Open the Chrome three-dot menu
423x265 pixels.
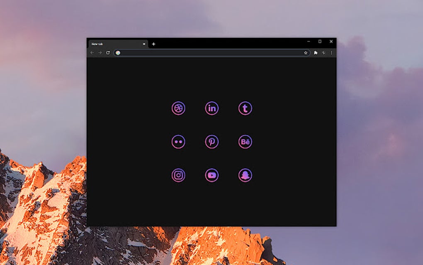pos(331,53)
